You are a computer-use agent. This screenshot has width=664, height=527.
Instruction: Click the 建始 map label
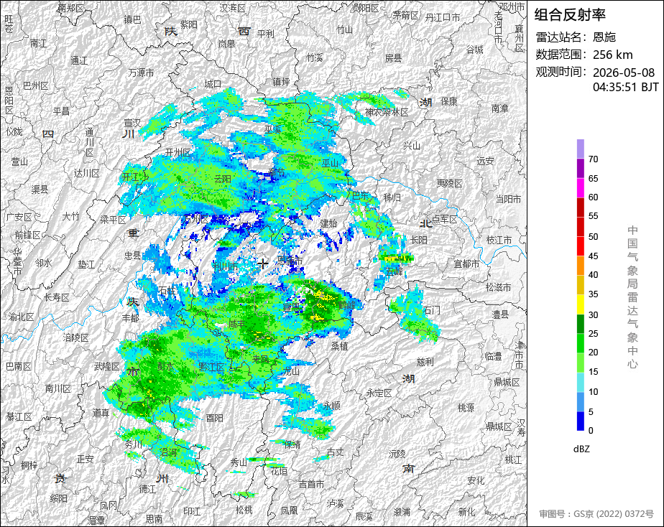click(328, 223)
